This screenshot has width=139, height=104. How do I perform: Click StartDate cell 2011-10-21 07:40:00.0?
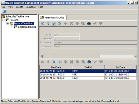click(x=56, y=78)
